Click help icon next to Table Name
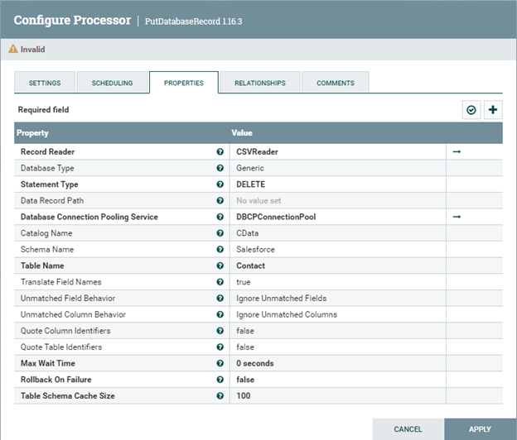Screen dimensions: 517x440 (x=220, y=265)
